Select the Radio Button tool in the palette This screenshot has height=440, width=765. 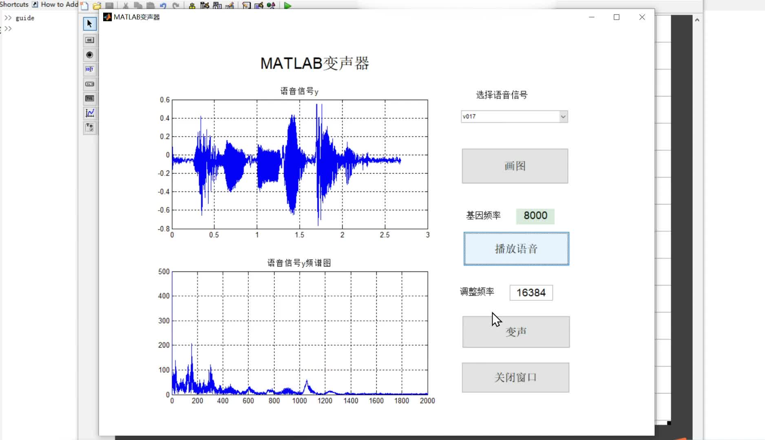coord(89,55)
